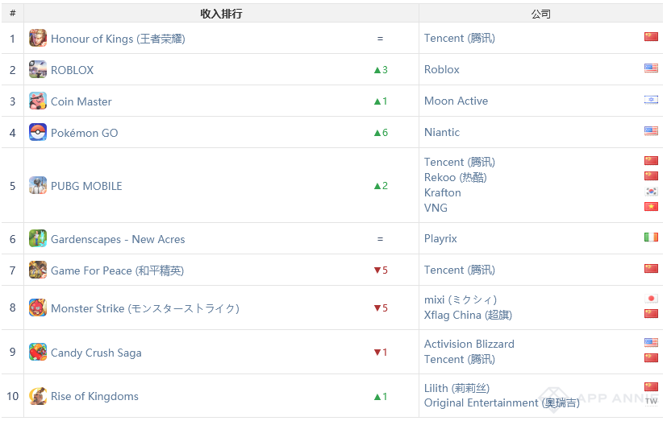Click the Game For Peace icon
The width and height of the screenshot is (667, 421).
pos(38,270)
